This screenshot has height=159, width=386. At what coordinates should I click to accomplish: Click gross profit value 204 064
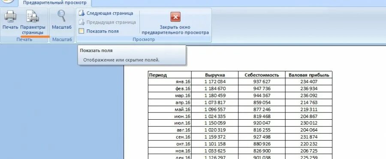tap(309, 130)
